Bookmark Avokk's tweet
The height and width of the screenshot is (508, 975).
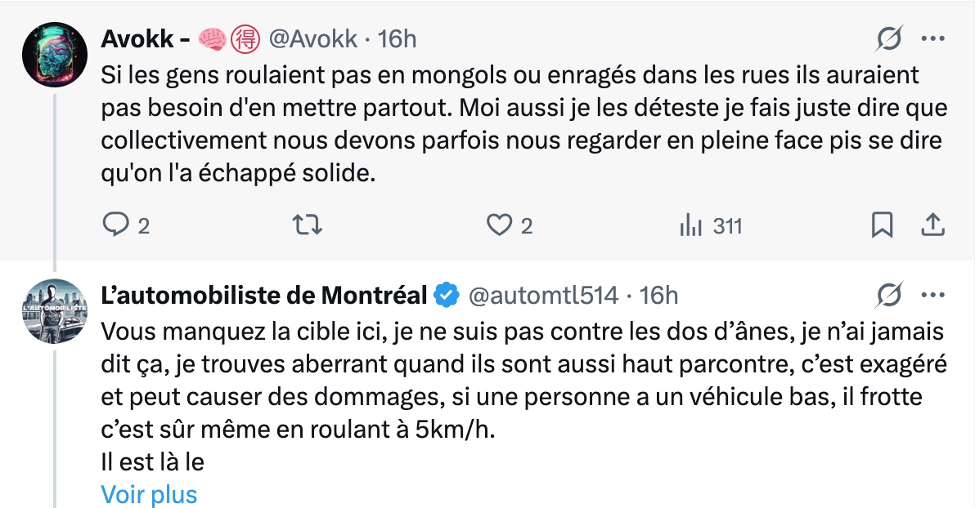click(x=882, y=225)
